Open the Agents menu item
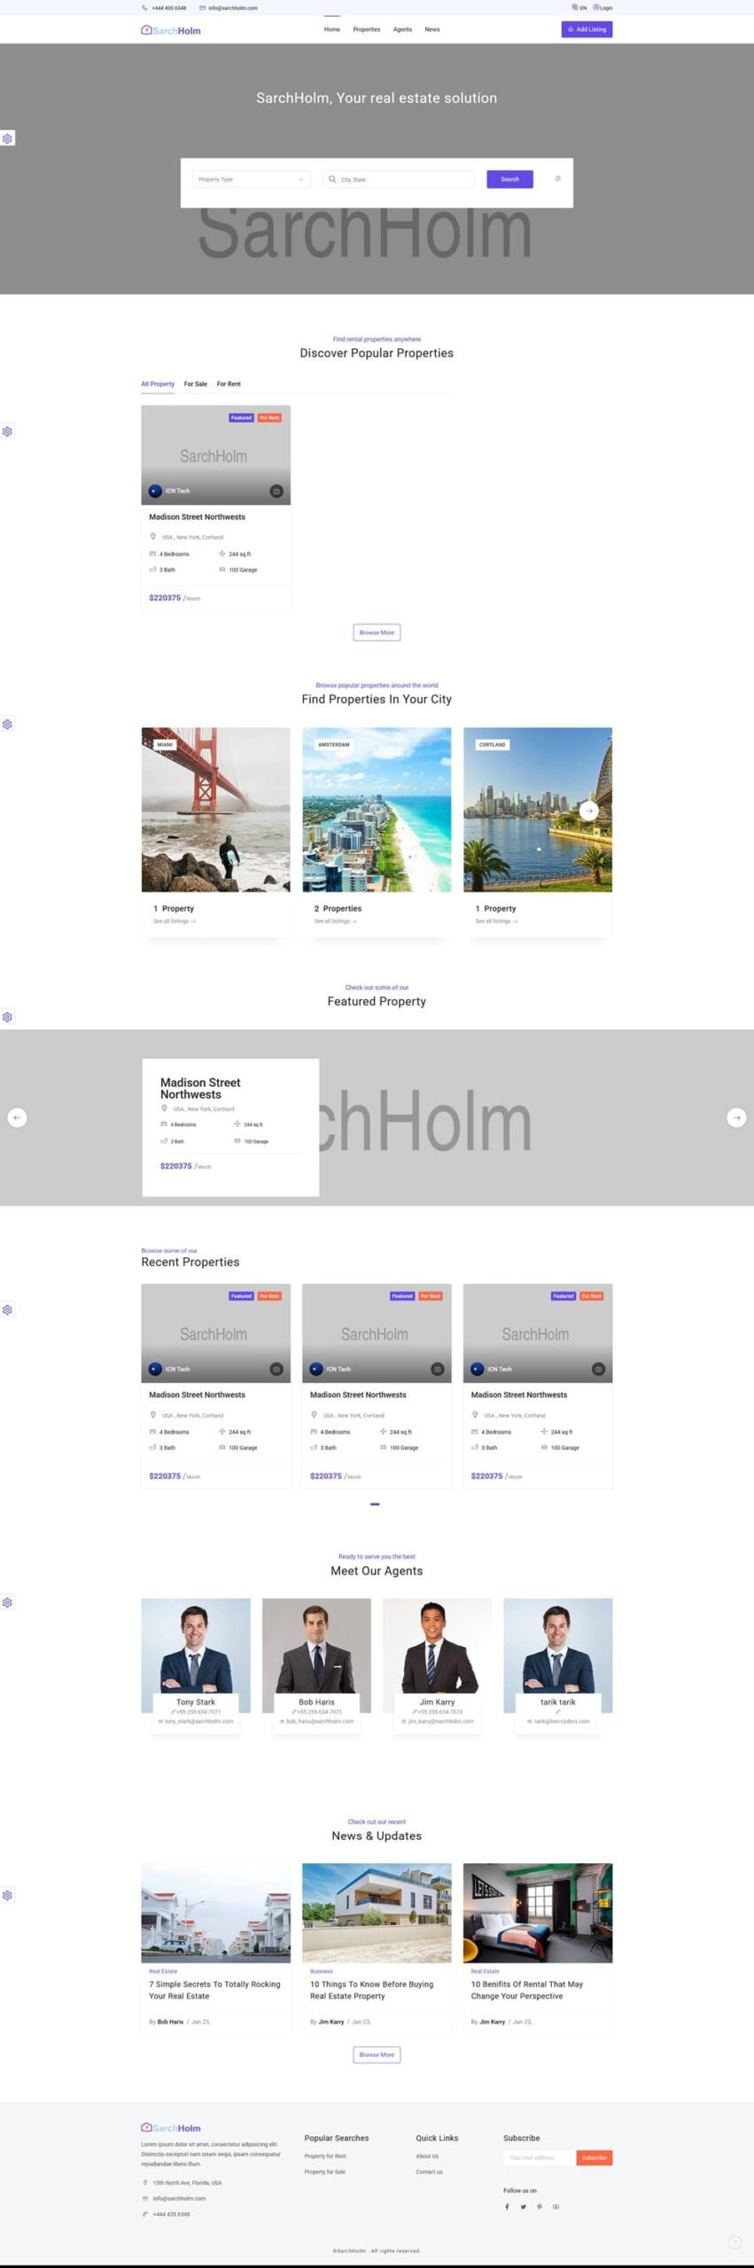754x2268 pixels. [402, 30]
